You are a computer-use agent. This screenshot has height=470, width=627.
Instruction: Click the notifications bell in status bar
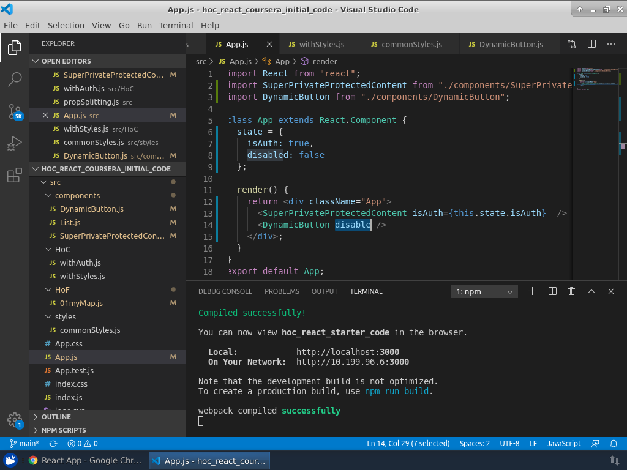tap(614, 444)
